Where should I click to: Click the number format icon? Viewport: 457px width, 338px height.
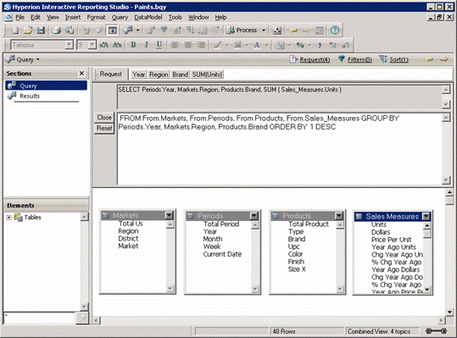281,45
